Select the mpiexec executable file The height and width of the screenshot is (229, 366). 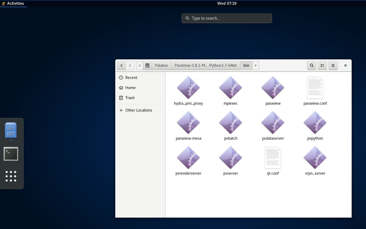pyautogui.click(x=231, y=88)
